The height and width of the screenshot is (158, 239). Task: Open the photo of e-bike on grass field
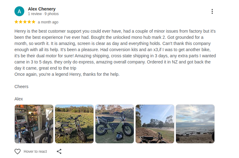click(74, 124)
